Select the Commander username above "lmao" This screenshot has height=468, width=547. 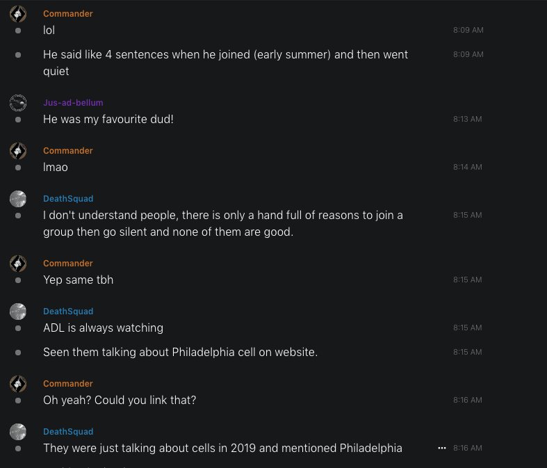click(67, 151)
